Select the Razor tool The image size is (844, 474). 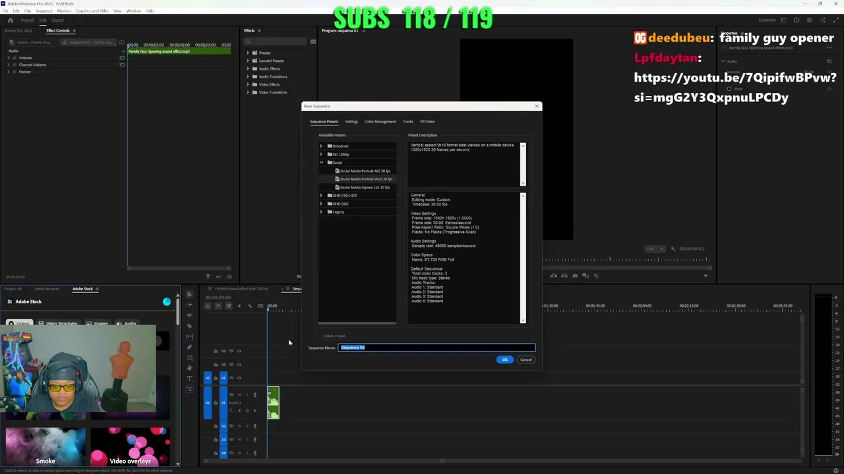point(190,326)
